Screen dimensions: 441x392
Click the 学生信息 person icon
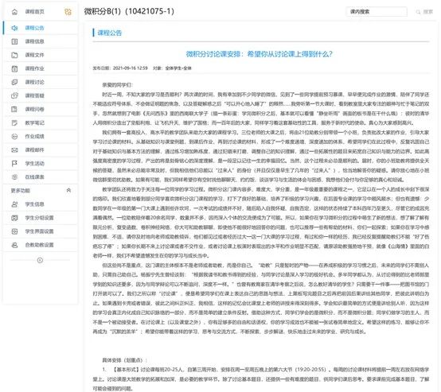[14, 204]
